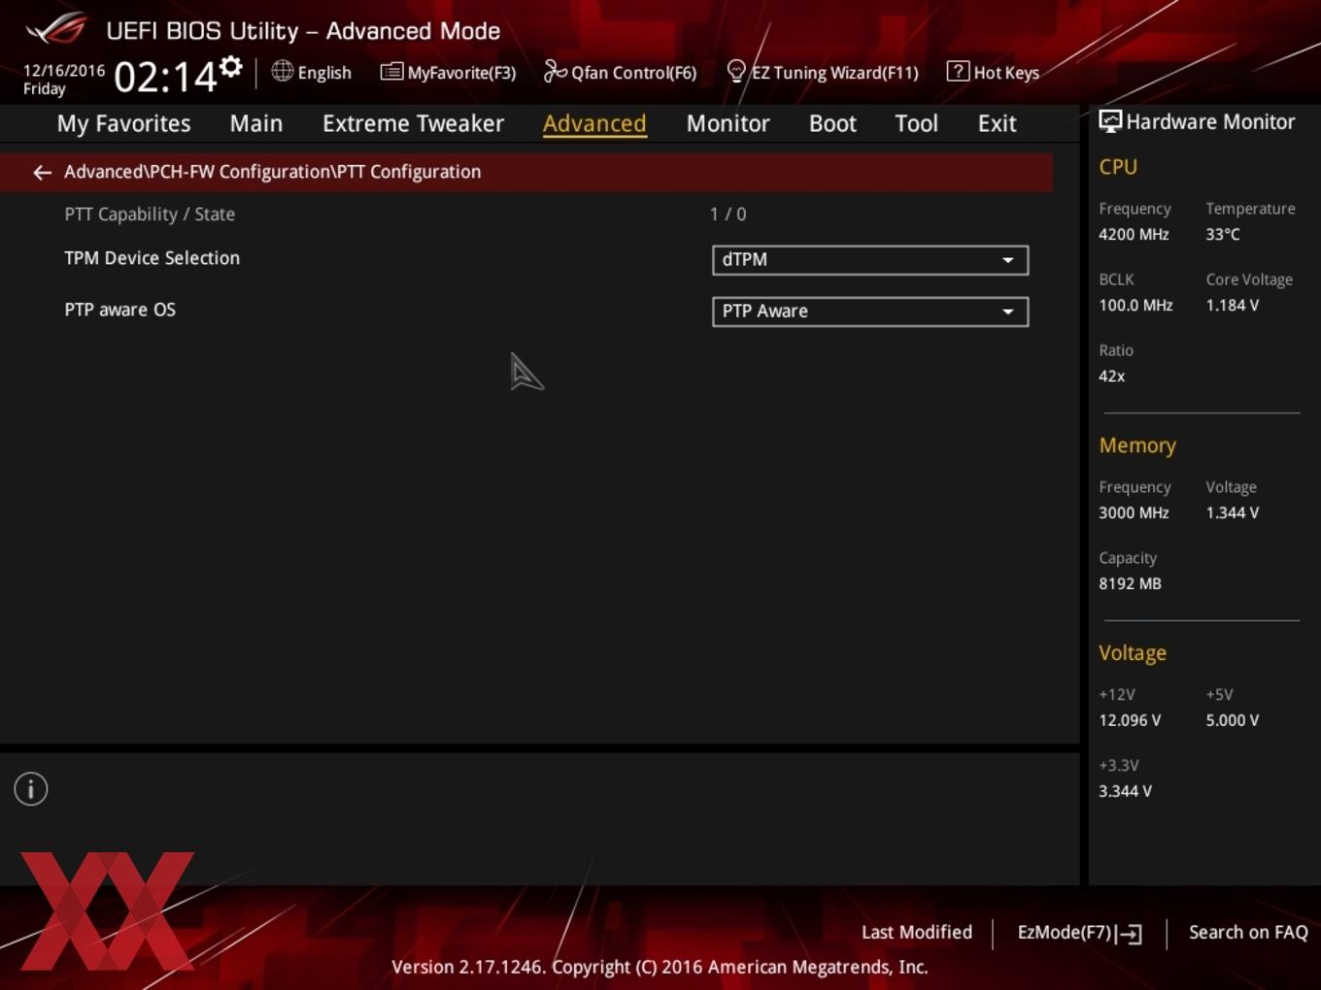The image size is (1321, 990).
Task: Click the PTT Capability / State label
Action: 150,214
